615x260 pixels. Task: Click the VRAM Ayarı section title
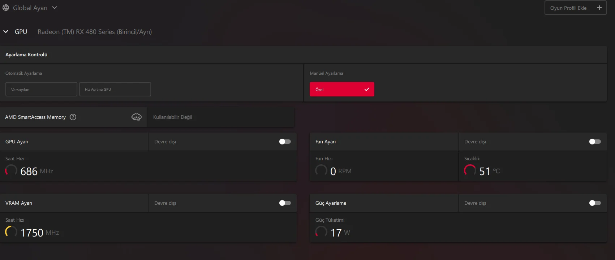19,203
